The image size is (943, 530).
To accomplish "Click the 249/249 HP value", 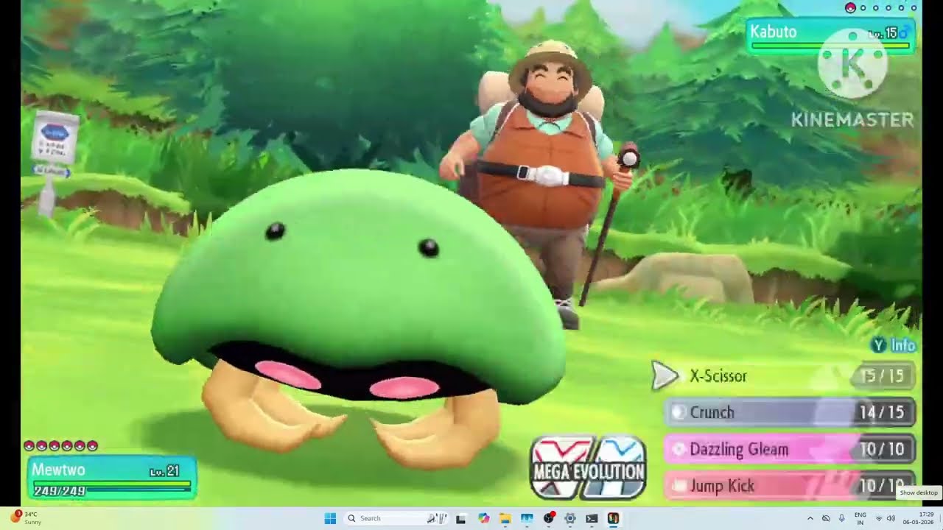I will 59,490.
